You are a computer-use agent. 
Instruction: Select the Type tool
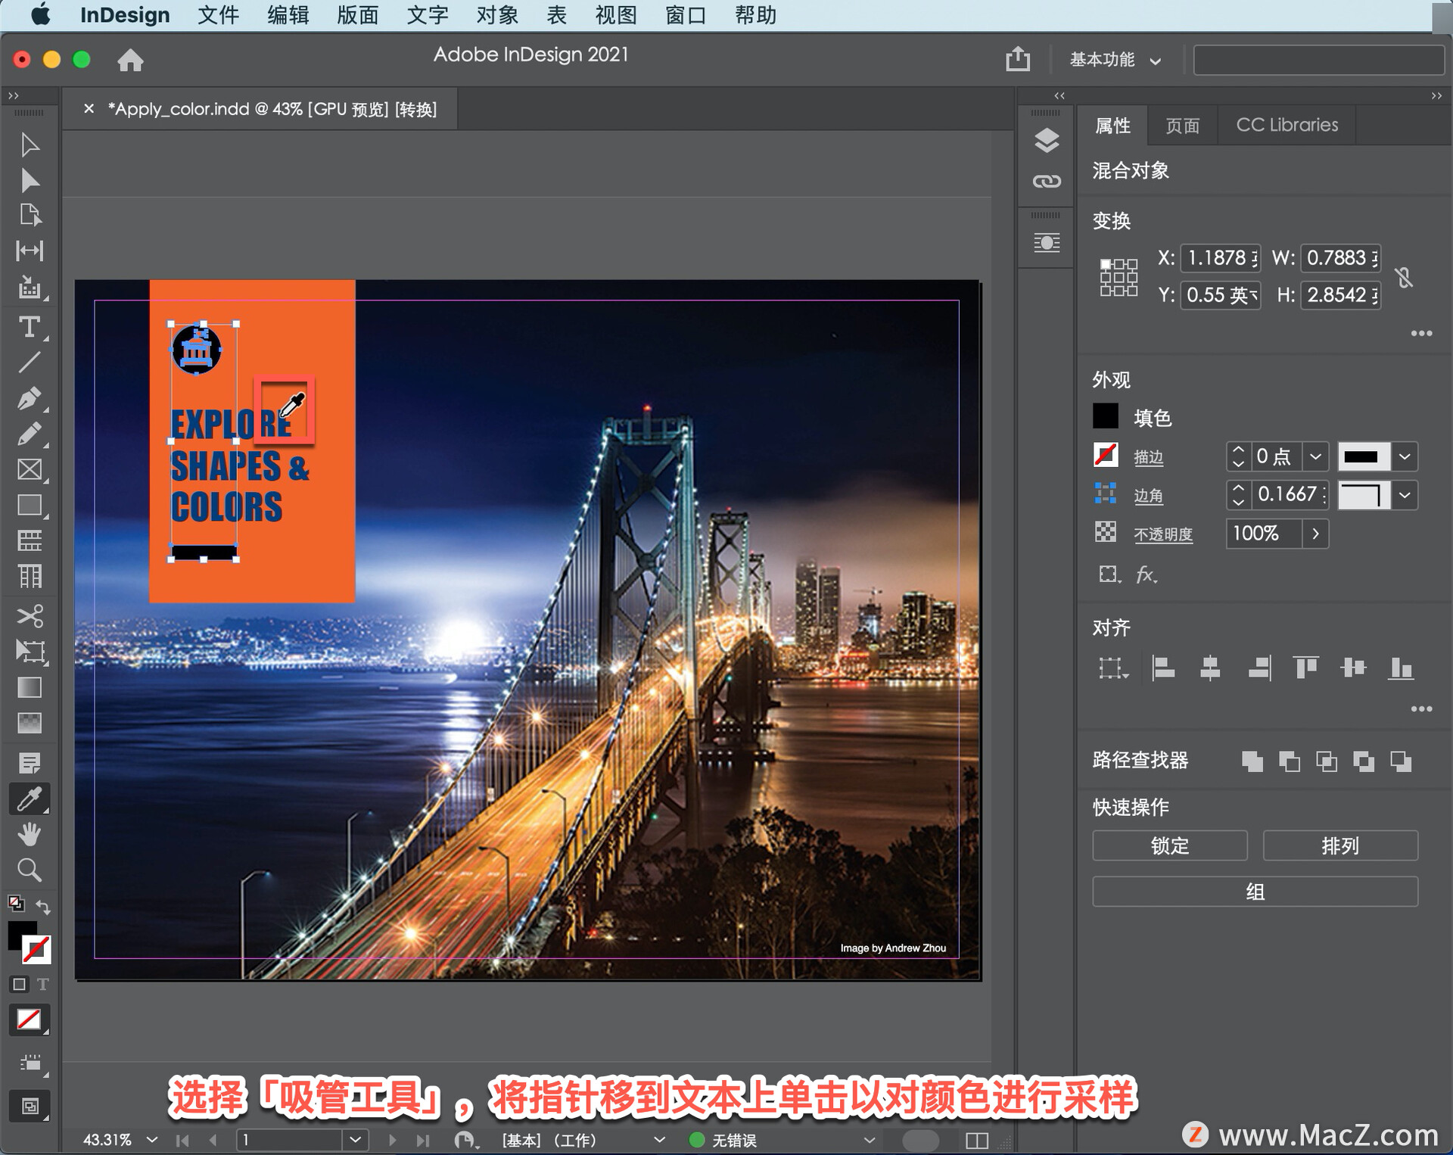point(29,328)
